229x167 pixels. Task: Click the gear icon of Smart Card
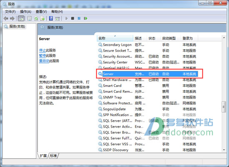[x=100, y=86]
